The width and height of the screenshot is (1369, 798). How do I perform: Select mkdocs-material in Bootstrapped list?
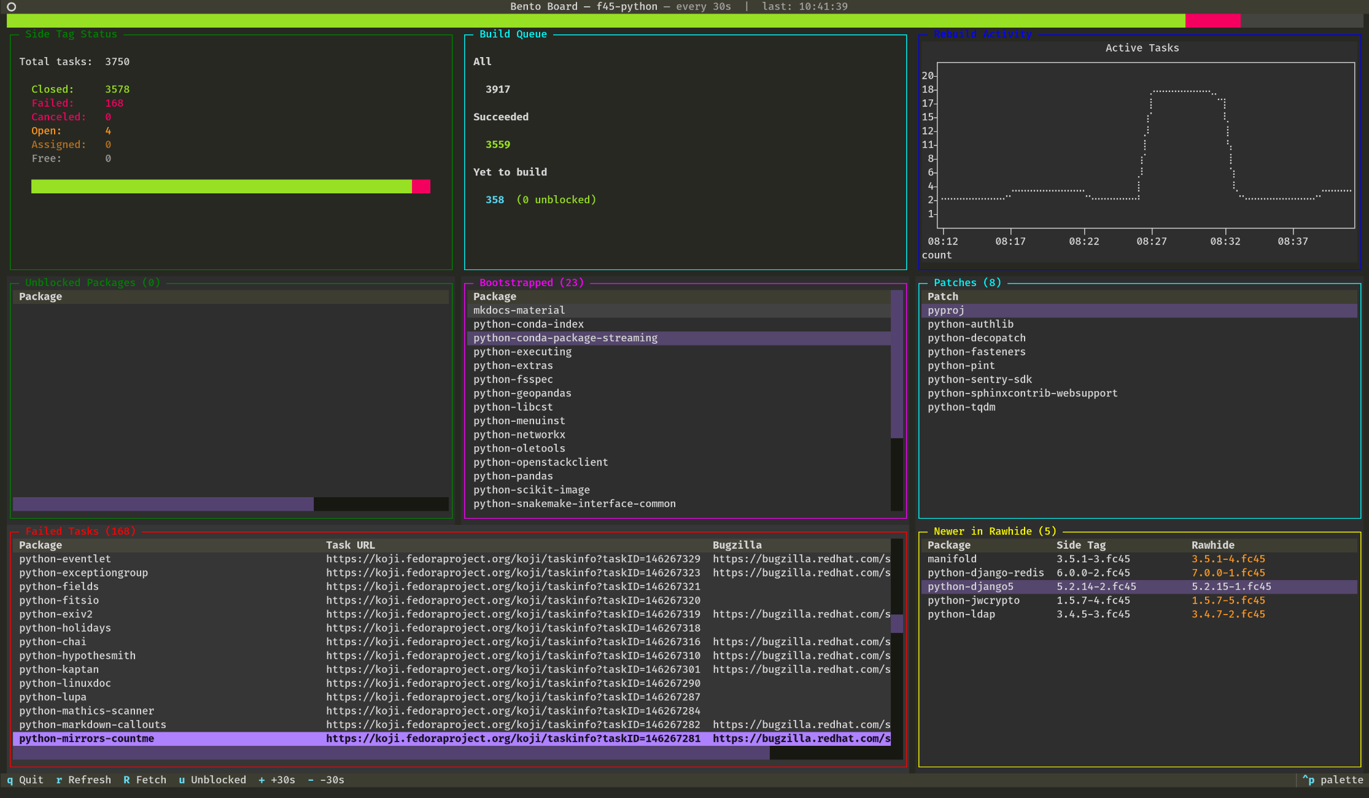coord(679,311)
